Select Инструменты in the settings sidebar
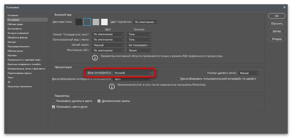This screenshot has width=292, height=138. point(15,29)
